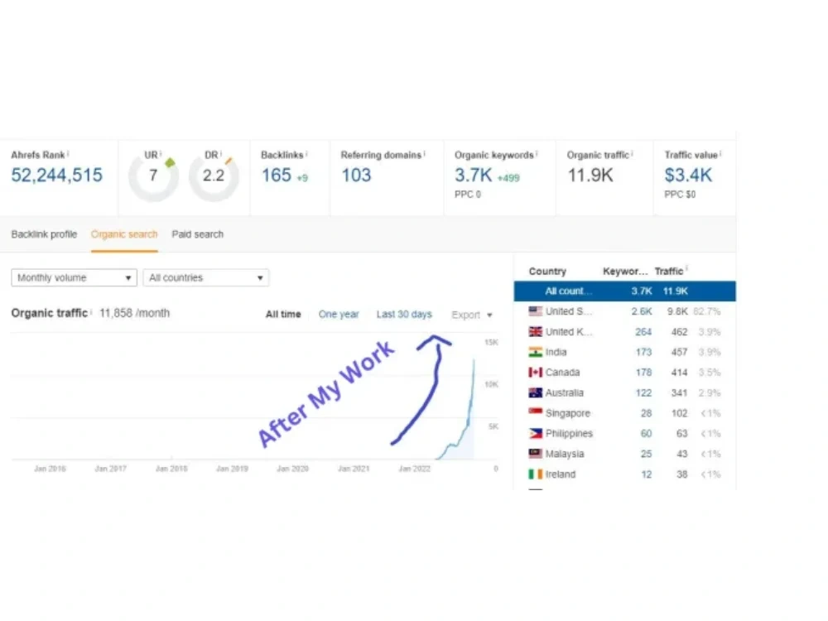The image size is (828, 621).
Task: Open the Export dropdown menu
Action: (472, 315)
